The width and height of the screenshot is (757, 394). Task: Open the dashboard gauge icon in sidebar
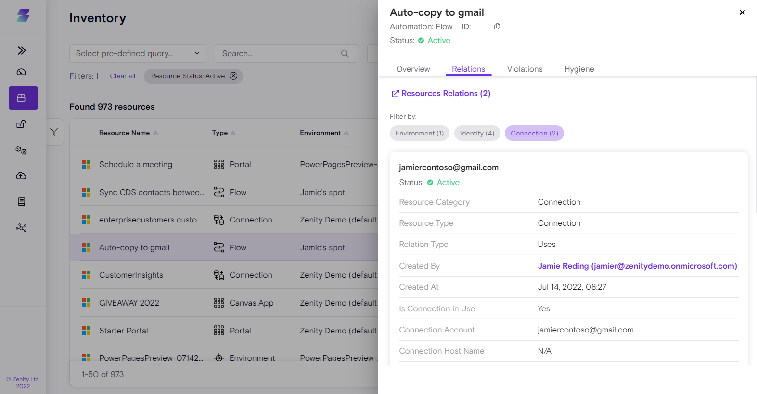click(x=22, y=72)
